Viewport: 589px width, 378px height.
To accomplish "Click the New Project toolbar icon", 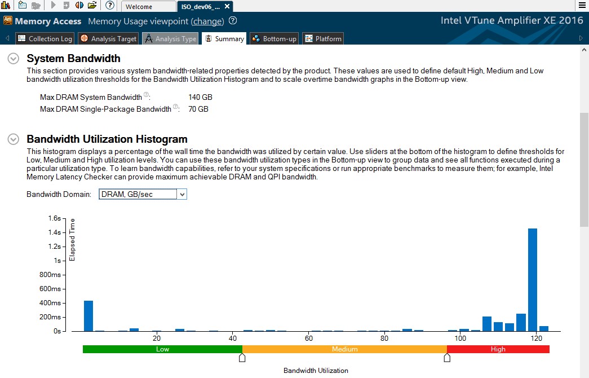I will click(x=22, y=6).
